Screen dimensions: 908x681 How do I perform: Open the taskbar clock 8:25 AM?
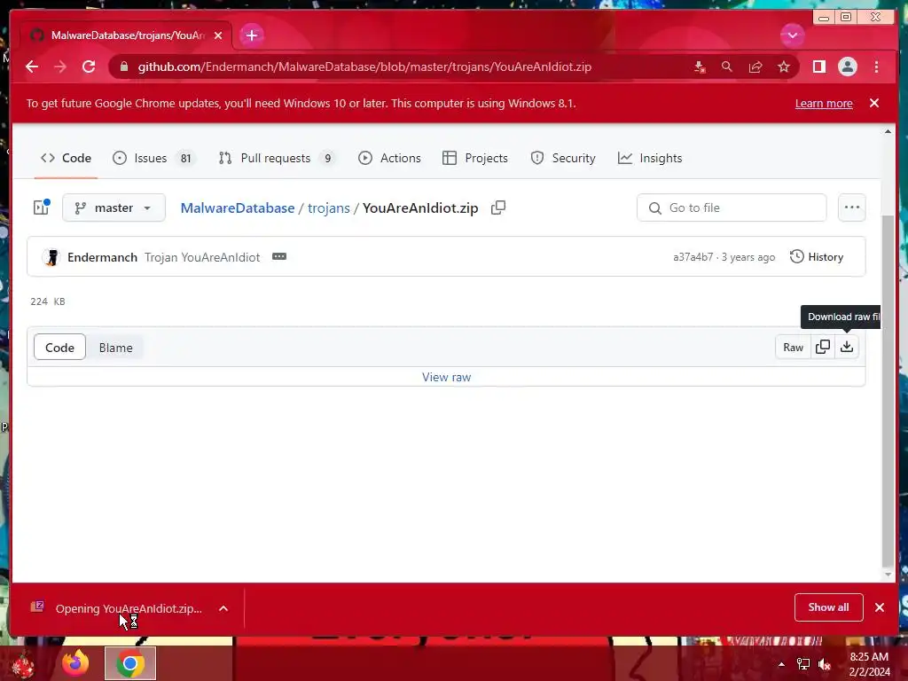click(869, 664)
